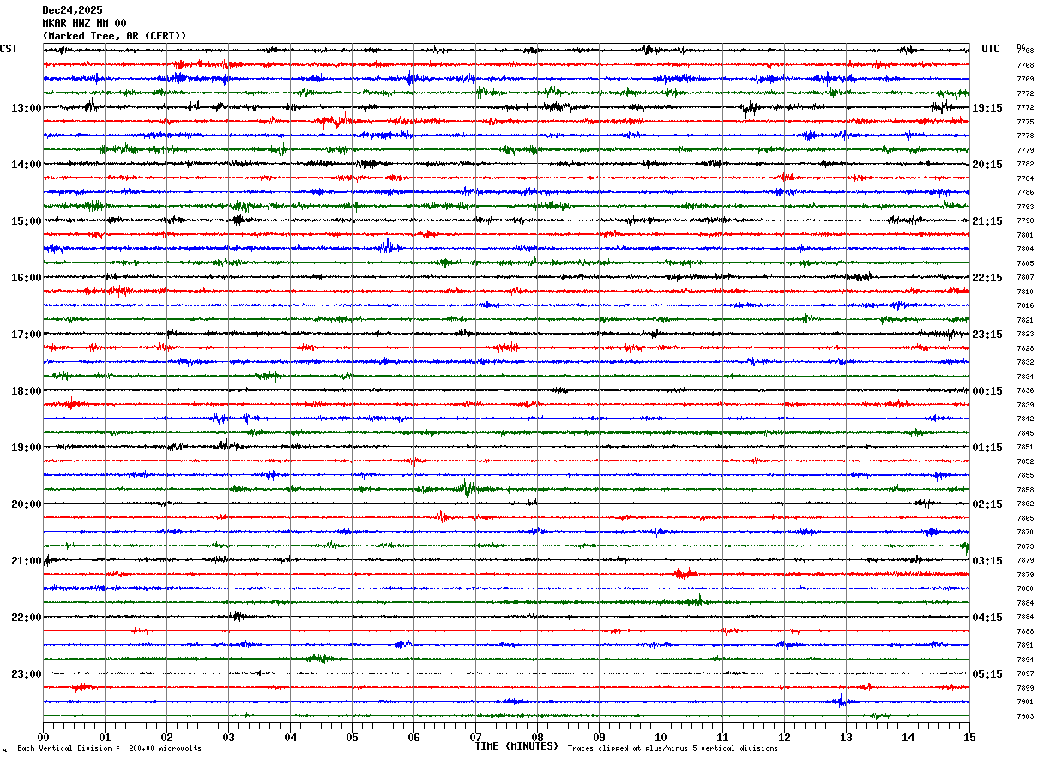Select the 19:15 UTC time label
Image resolution: width=1038 pixels, height=760 pixels.
coord(987,108)
